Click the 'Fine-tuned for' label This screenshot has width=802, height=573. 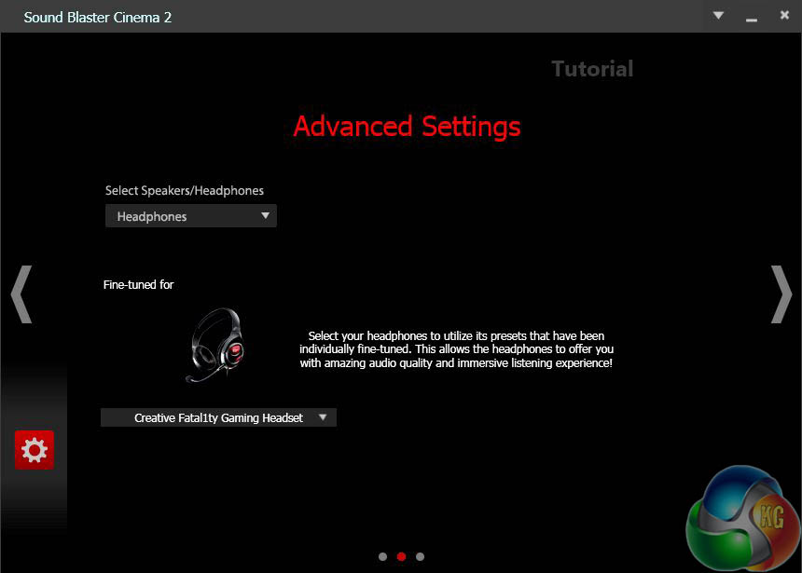coord(139,285)
